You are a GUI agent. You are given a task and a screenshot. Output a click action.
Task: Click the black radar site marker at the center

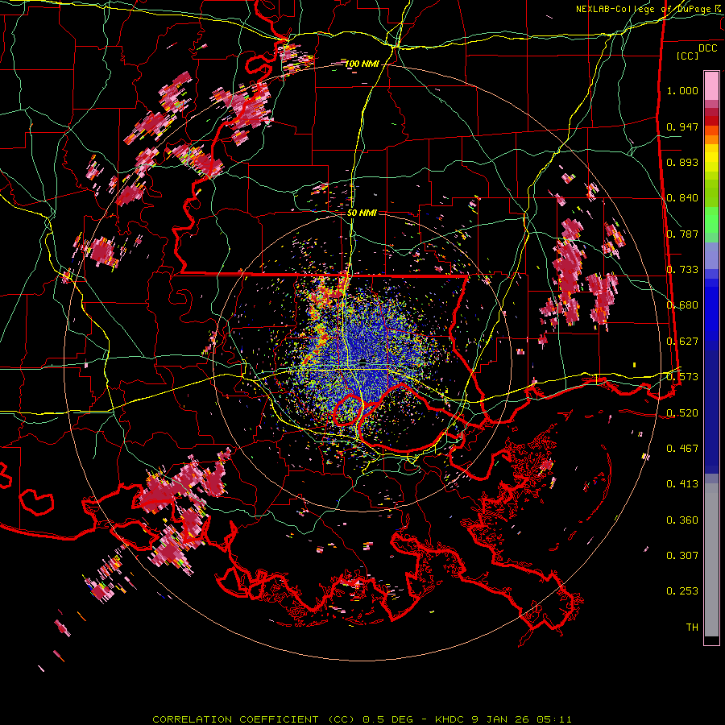pos(363,362)
